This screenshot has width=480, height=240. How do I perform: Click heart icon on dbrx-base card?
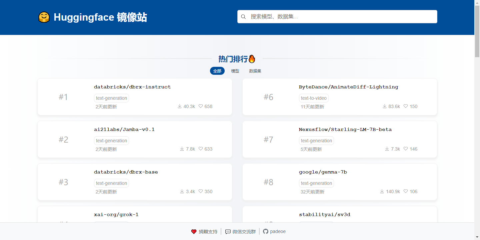201,191
